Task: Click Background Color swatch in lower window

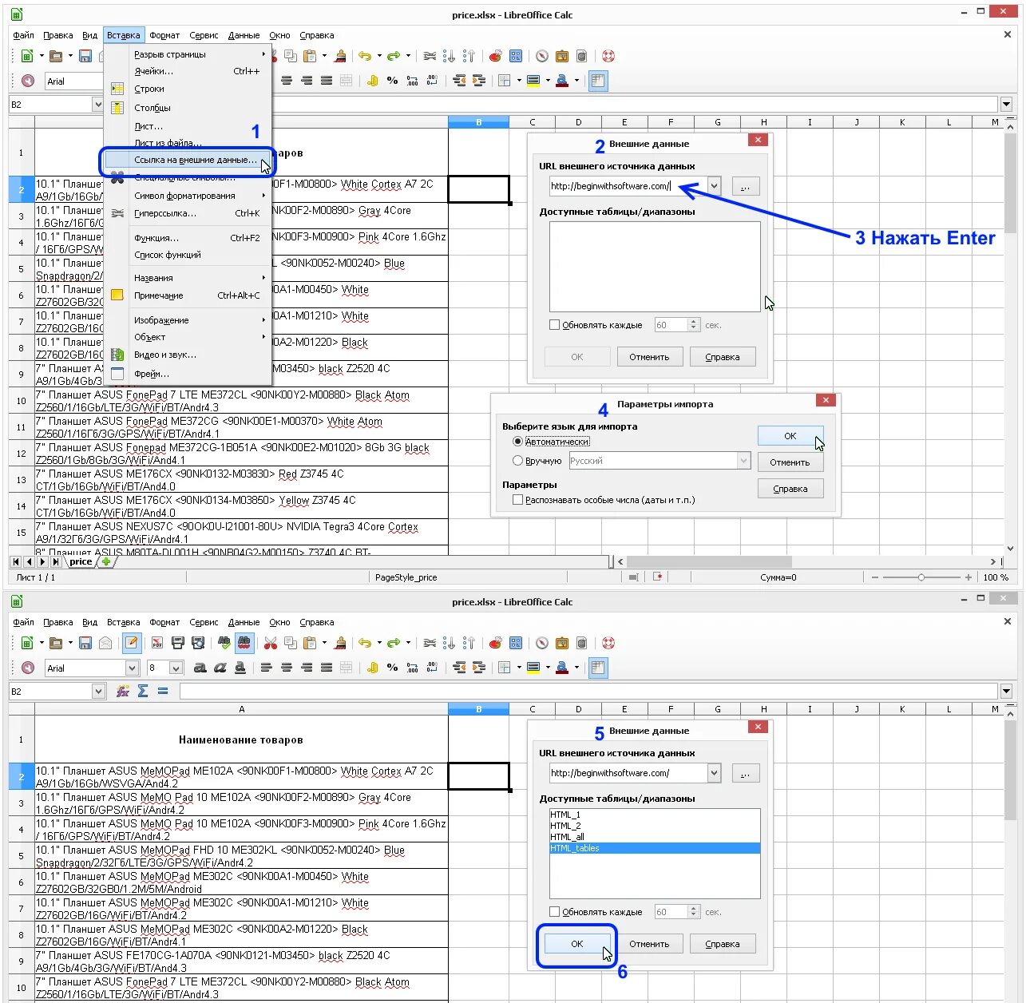Action: click(x=533, y=668)
